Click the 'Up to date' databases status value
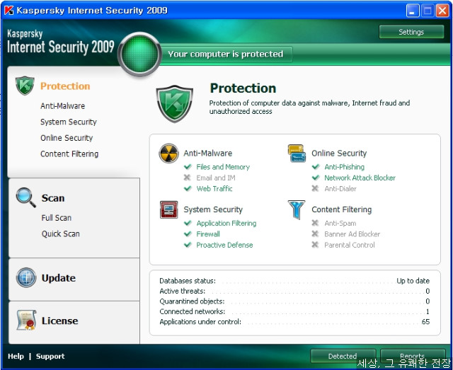The image size is (453, 370). pyautogui.click(x=413, y=281)
